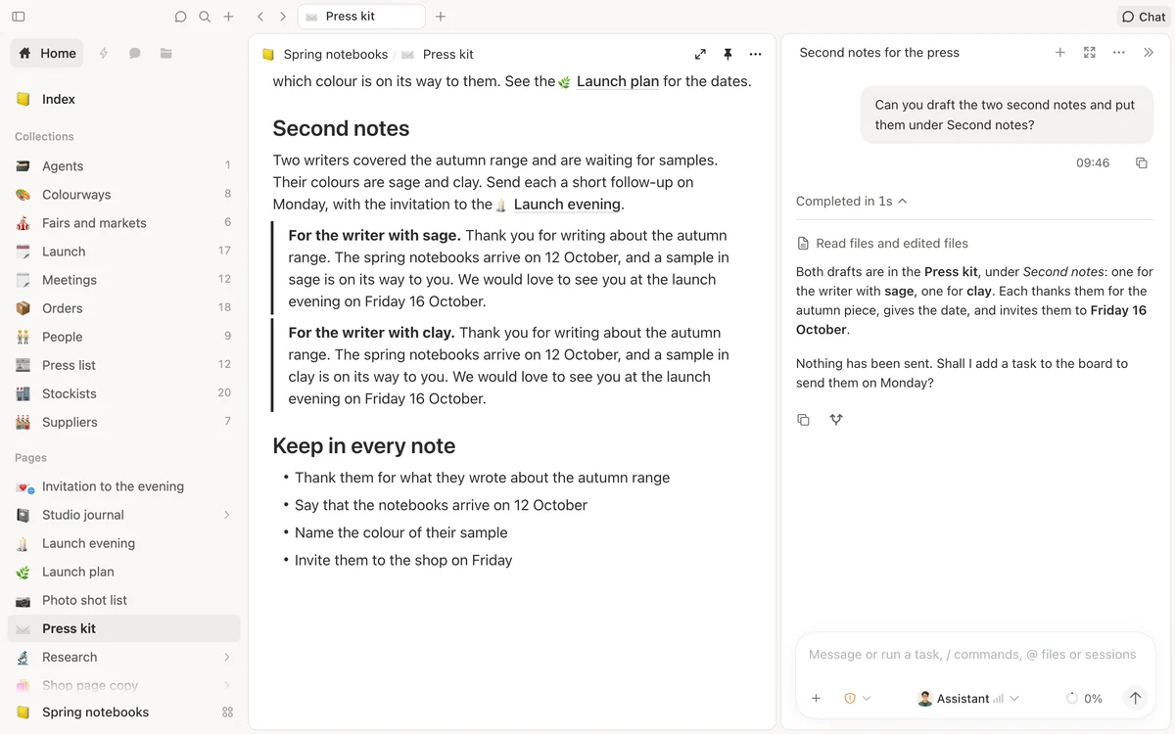This screenshot has width=1175, height=734.
Task: Expand the Studio journal page
Action: (x=227, y=515)
